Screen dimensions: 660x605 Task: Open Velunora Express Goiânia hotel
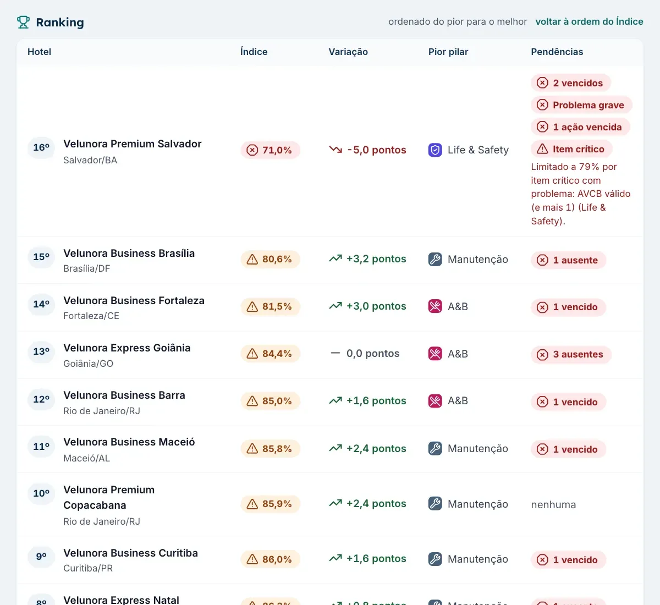coord(127,348)
